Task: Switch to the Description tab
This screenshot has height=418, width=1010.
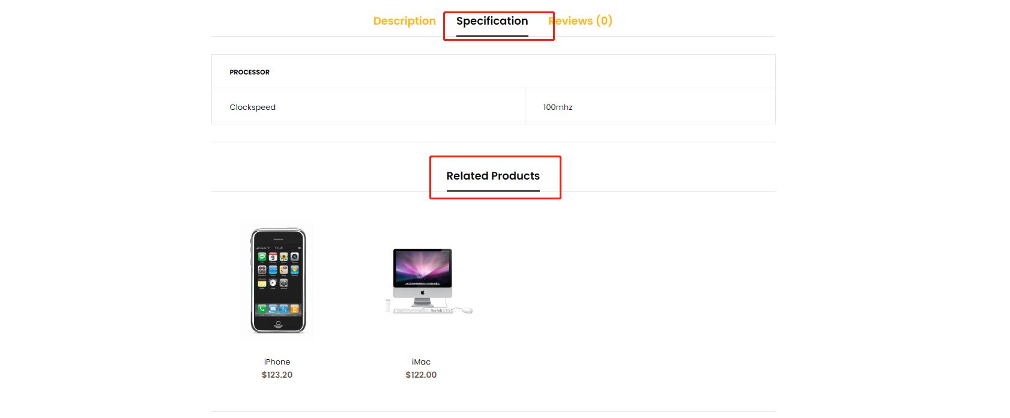Action: (x=404, y=21)
